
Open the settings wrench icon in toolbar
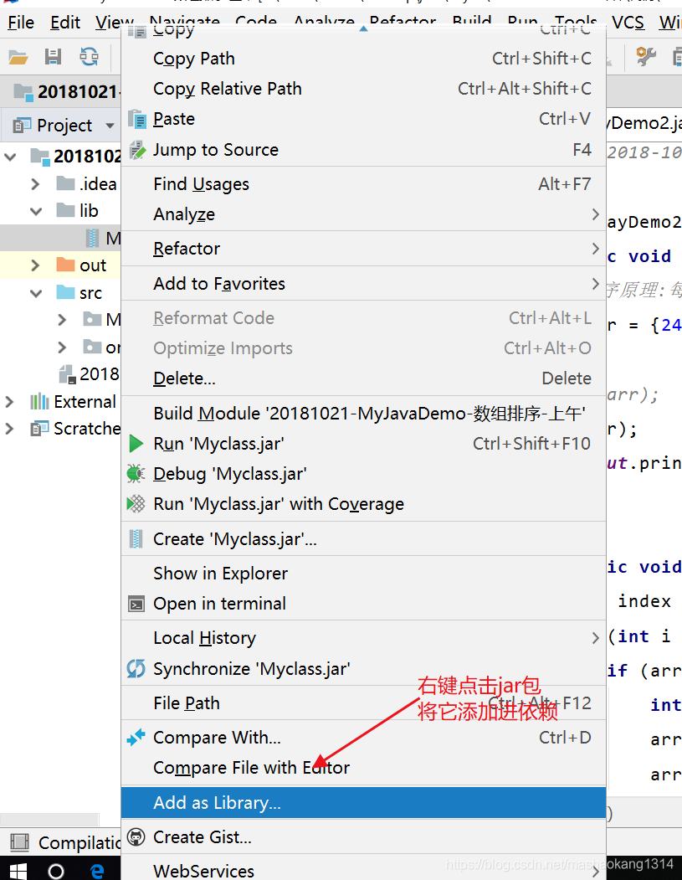pos(645,57)
